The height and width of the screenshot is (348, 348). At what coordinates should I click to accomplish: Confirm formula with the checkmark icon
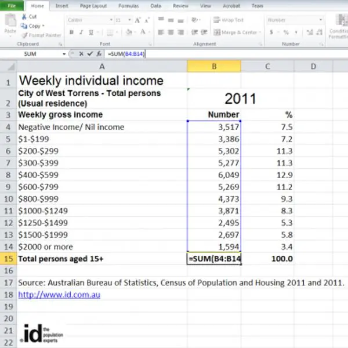tap(90, 54)
